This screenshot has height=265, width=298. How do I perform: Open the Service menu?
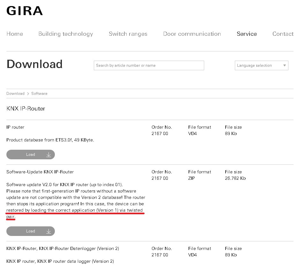(247, 34)
